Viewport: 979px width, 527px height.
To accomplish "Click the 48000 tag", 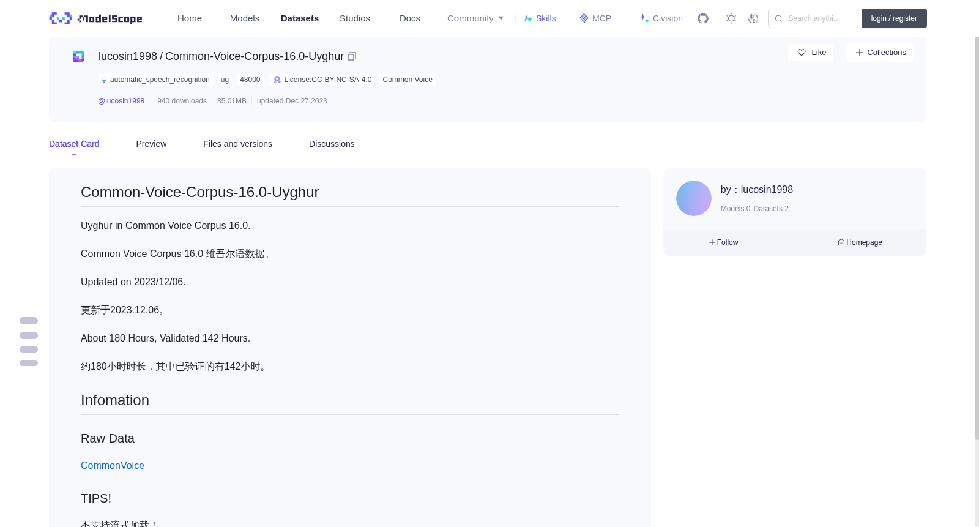I will click(x=250, y=80).
